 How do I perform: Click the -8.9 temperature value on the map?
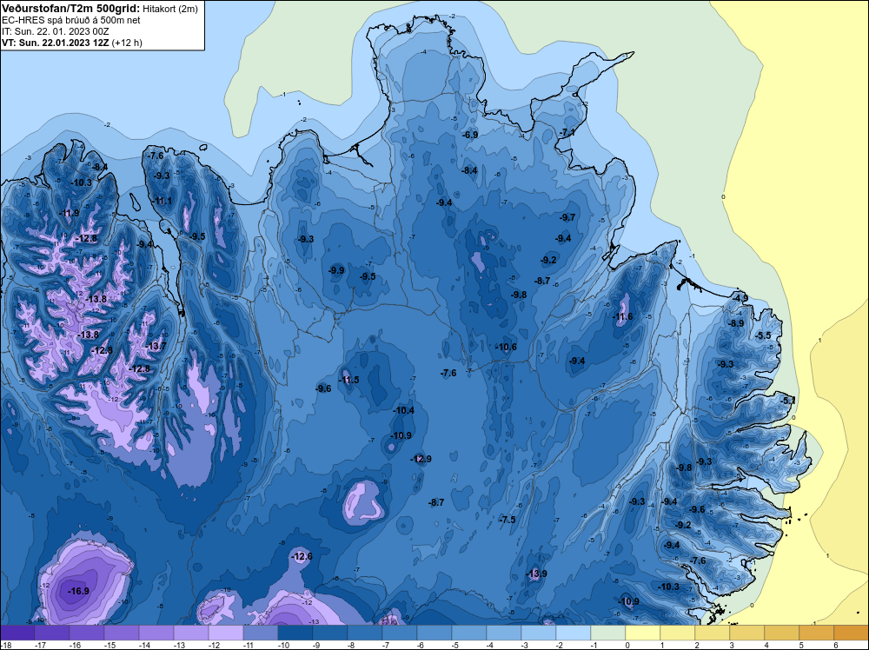[736, 323]
